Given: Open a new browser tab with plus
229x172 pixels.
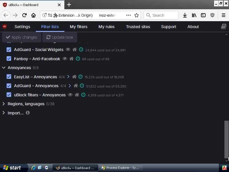Looking at the screenshot, I should pos(69,5).
